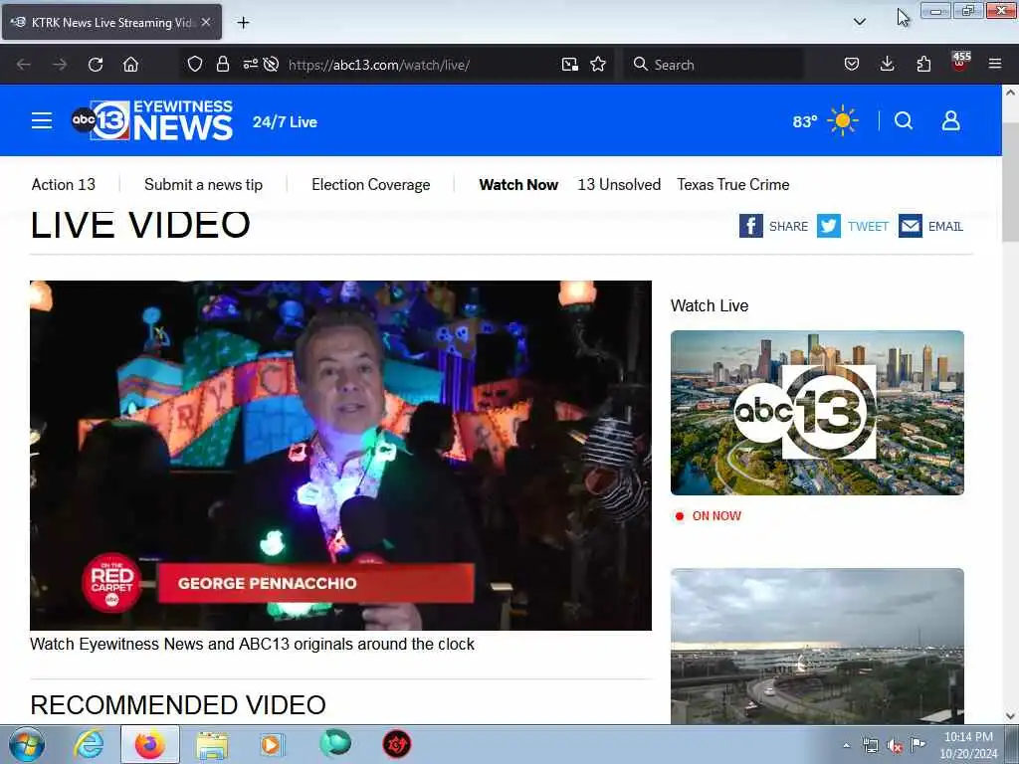1019x764 pixels.
Task: Switch to Firefox taskbar button
Action: (149, 744)
